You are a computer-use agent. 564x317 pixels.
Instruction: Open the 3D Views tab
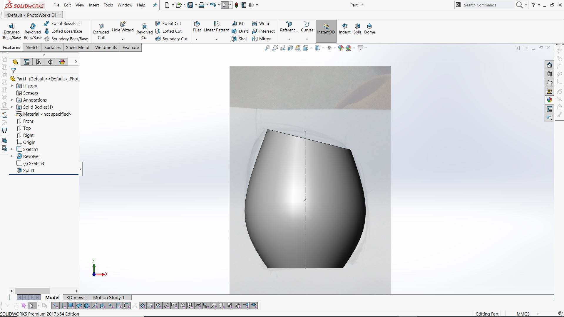pyautogui.click(x=76, y=298)
